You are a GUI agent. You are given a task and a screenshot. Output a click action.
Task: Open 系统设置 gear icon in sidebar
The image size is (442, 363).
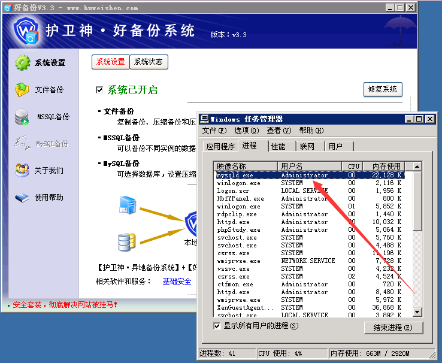click(x=23, y=62)
